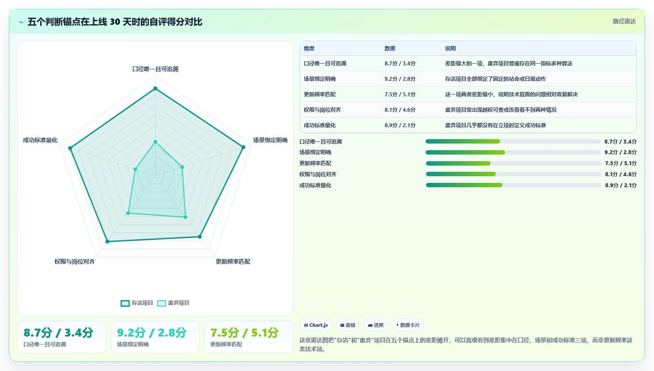
Task: Toggle the 废弃项目 legend series
Action: [173, 303]
